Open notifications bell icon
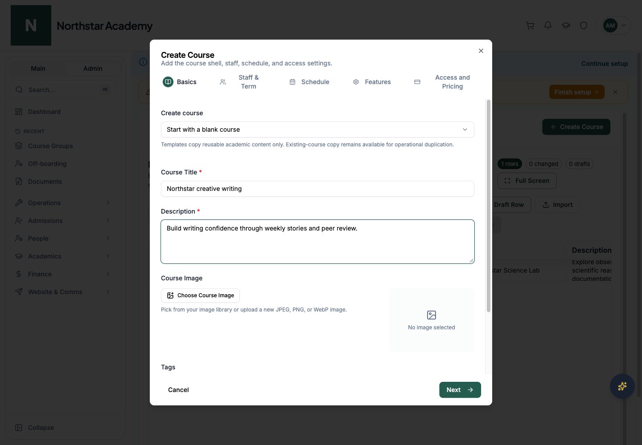This screenshot has width=642, height=445. 548,26
